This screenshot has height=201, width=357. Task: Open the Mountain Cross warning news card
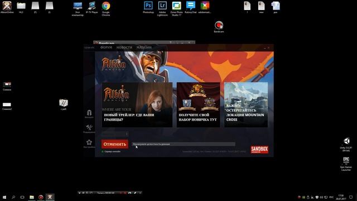[246, 105]
